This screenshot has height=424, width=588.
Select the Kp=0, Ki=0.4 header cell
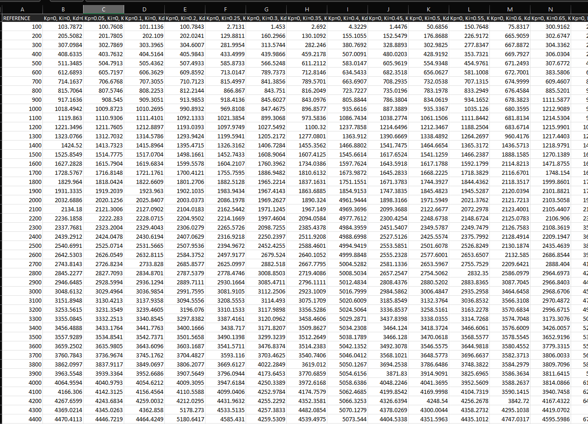(x=347, y=18)
